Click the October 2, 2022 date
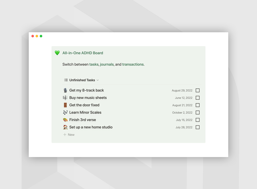 pos(182,113)
